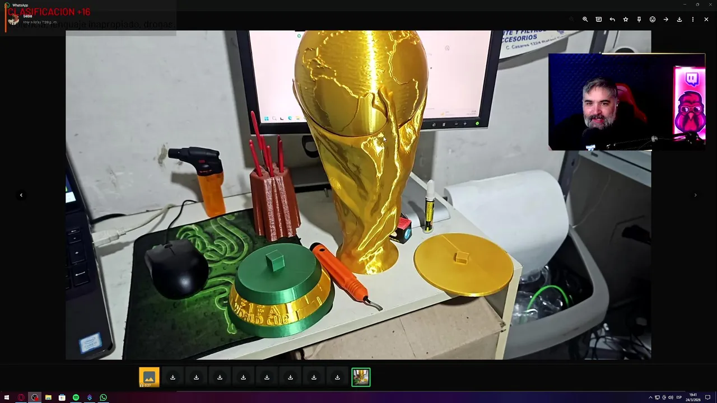
Task: Download the media item just before the selected photo
Action: [x=337, y=377]
